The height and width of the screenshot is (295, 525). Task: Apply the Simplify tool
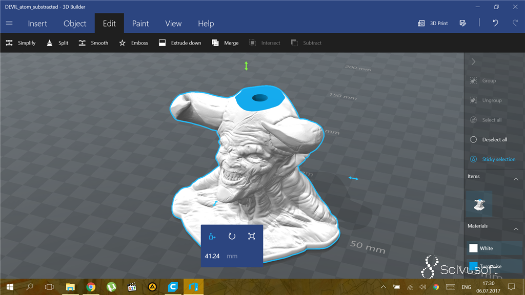[x=21, y=43]
